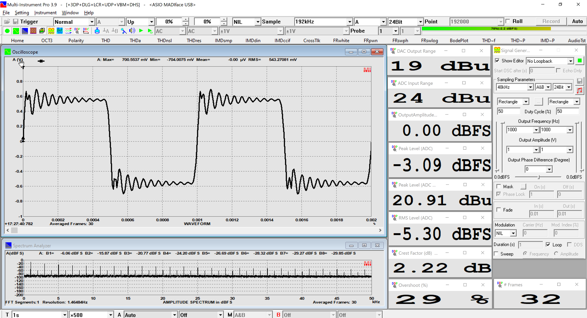Select the CrossTlk hot panel tab

(312, 40)
